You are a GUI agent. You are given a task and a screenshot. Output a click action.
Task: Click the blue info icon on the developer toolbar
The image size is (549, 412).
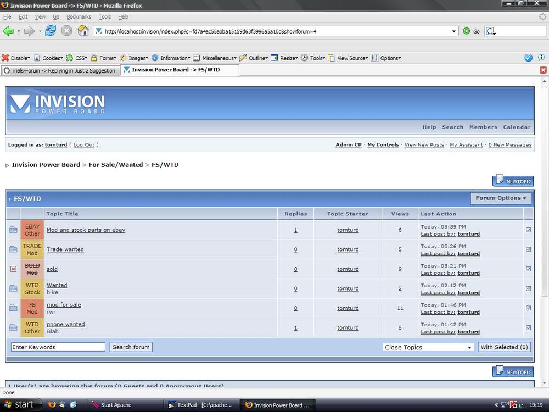pyautogui.click(x=541, y=58)
